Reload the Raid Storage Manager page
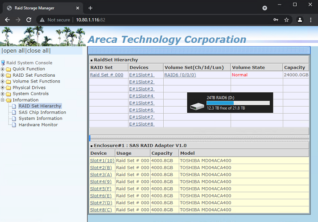The height and width of the screenshot is (222, 318). point(29,20)
